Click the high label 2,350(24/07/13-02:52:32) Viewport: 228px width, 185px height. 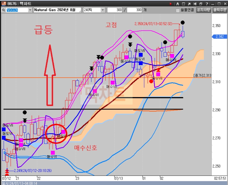(153, 24)
